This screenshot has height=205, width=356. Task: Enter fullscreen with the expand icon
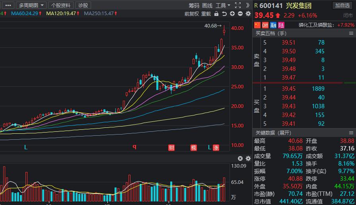point(238,5)
